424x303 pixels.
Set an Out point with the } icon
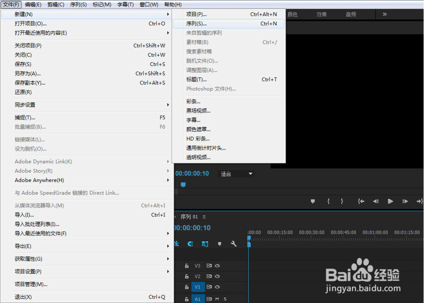pyautogui.click(x=342, y=202)
